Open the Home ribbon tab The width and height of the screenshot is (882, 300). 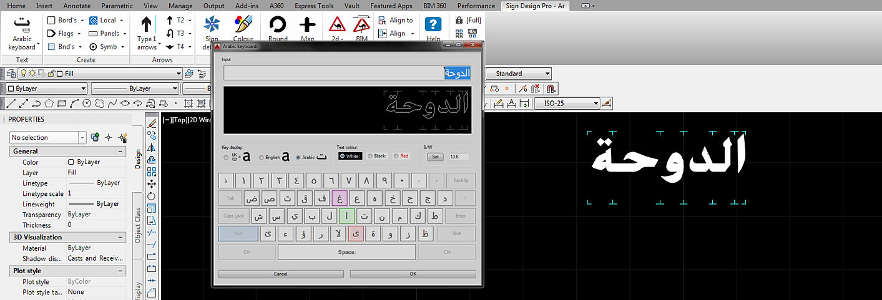16,6
